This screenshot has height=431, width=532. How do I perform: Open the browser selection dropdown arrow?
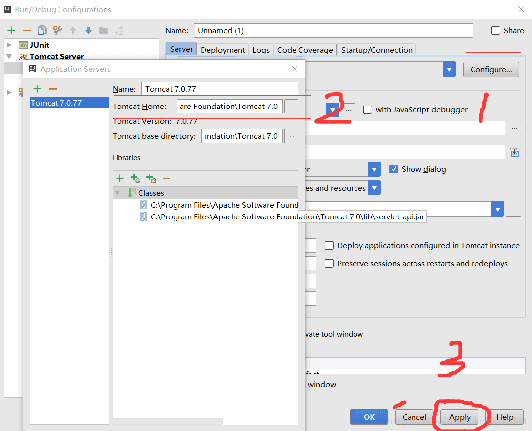click(x=333, y=110)
